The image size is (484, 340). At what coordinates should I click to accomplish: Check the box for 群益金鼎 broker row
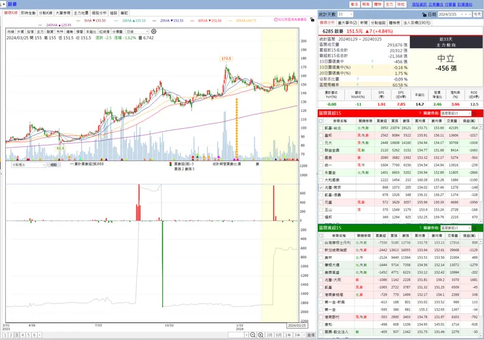click(320, 150)
